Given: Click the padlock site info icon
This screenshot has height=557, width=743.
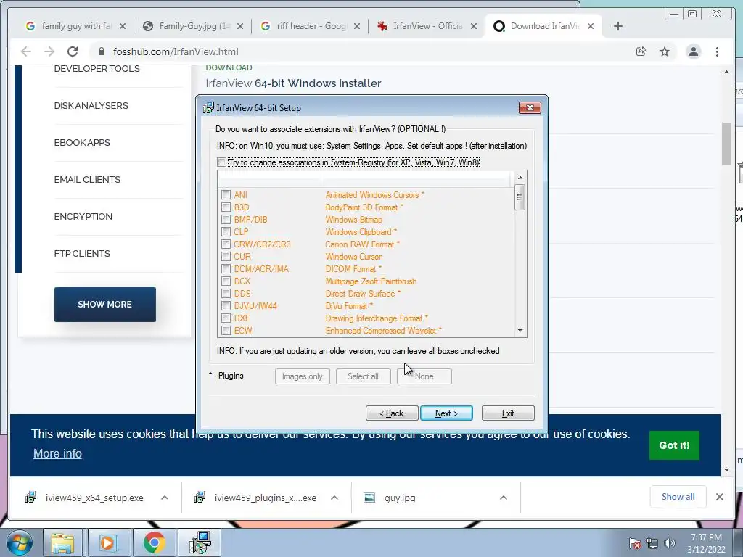Looking at the screenshot, I should click(x=102, y=51).
